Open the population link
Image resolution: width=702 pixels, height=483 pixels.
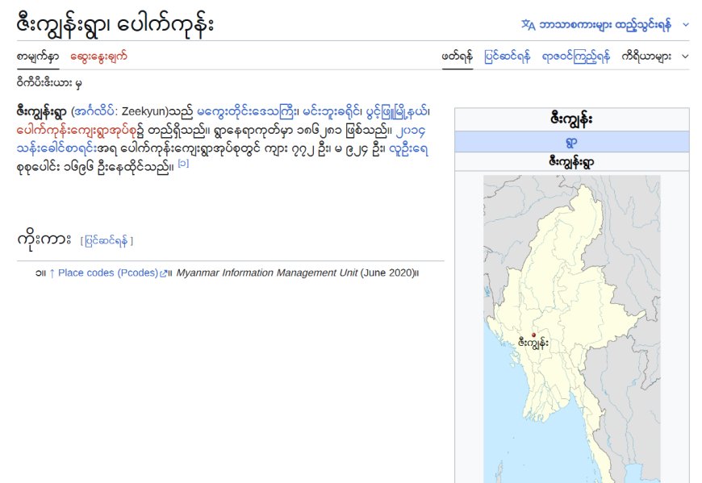coord(408,149)
